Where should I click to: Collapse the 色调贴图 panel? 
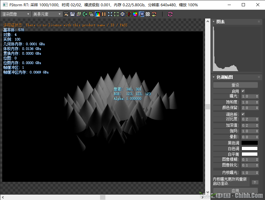coord(214,77)
